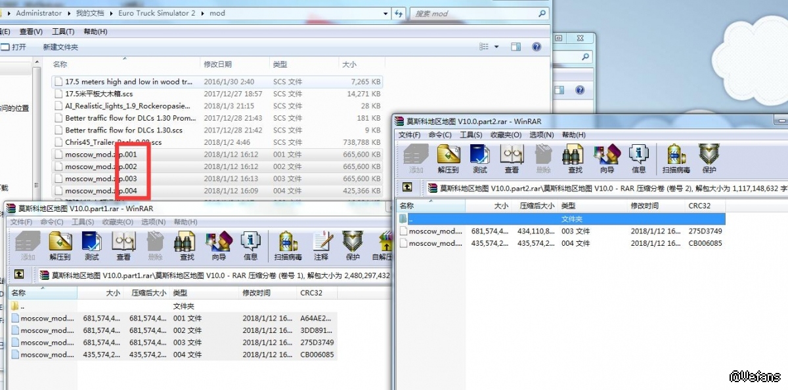This screenshot has width=788, height=390.
Task: Expand breadcrumb arrow after Euro Truck Simulator 2
Action: point(202,13)
